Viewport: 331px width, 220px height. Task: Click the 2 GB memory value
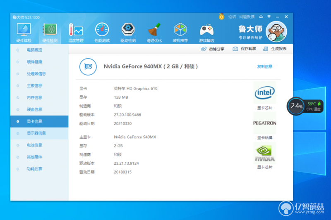pos(118,146)
